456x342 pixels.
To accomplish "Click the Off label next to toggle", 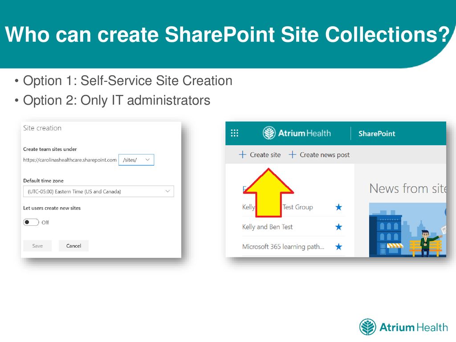I will pyautogui.click(x=45, y=223).
